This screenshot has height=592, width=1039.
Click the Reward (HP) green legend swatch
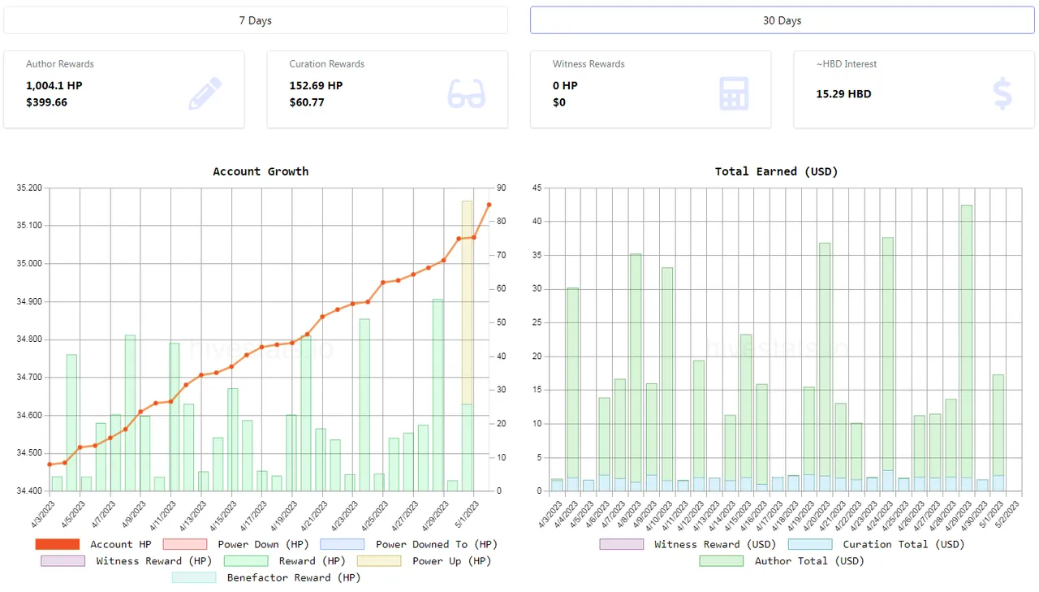pyautogui.click(x=246, y=561)
